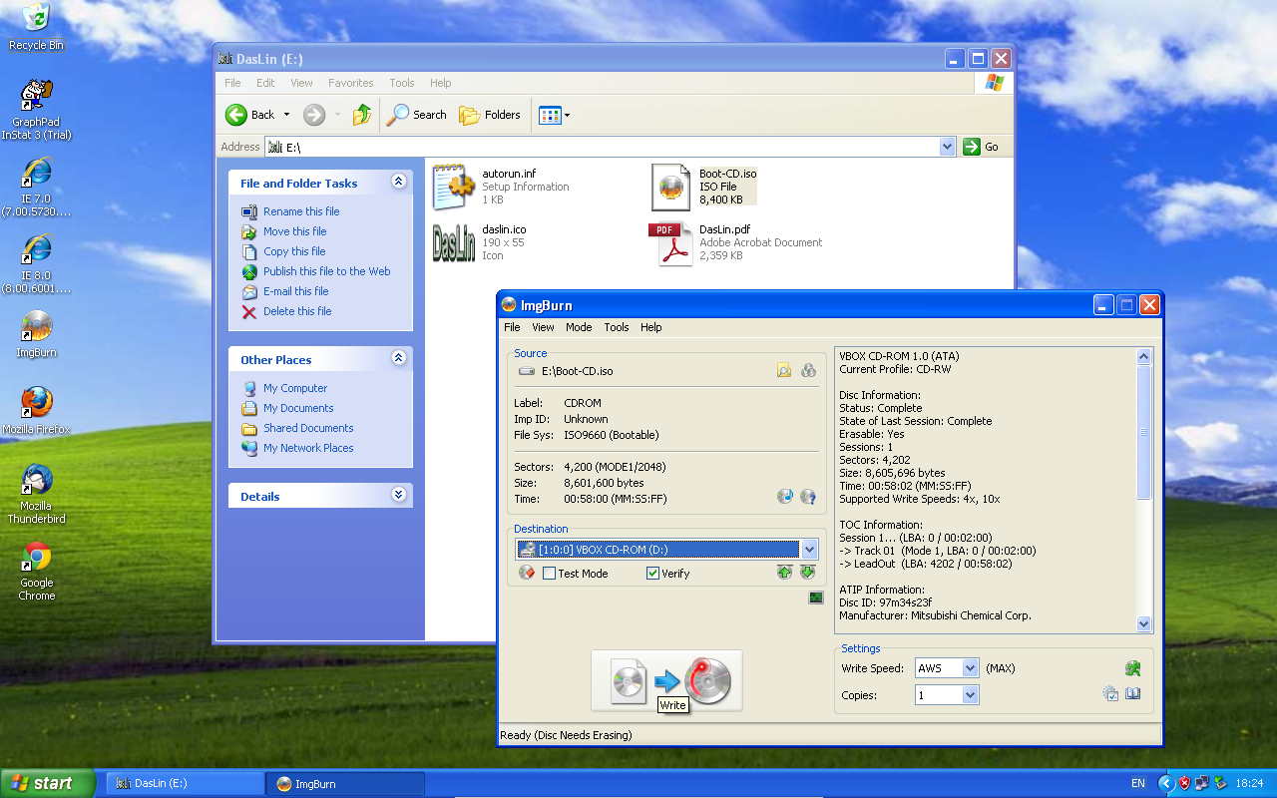
Task: Toggle the Folders pane button
Action: [490, 115]
